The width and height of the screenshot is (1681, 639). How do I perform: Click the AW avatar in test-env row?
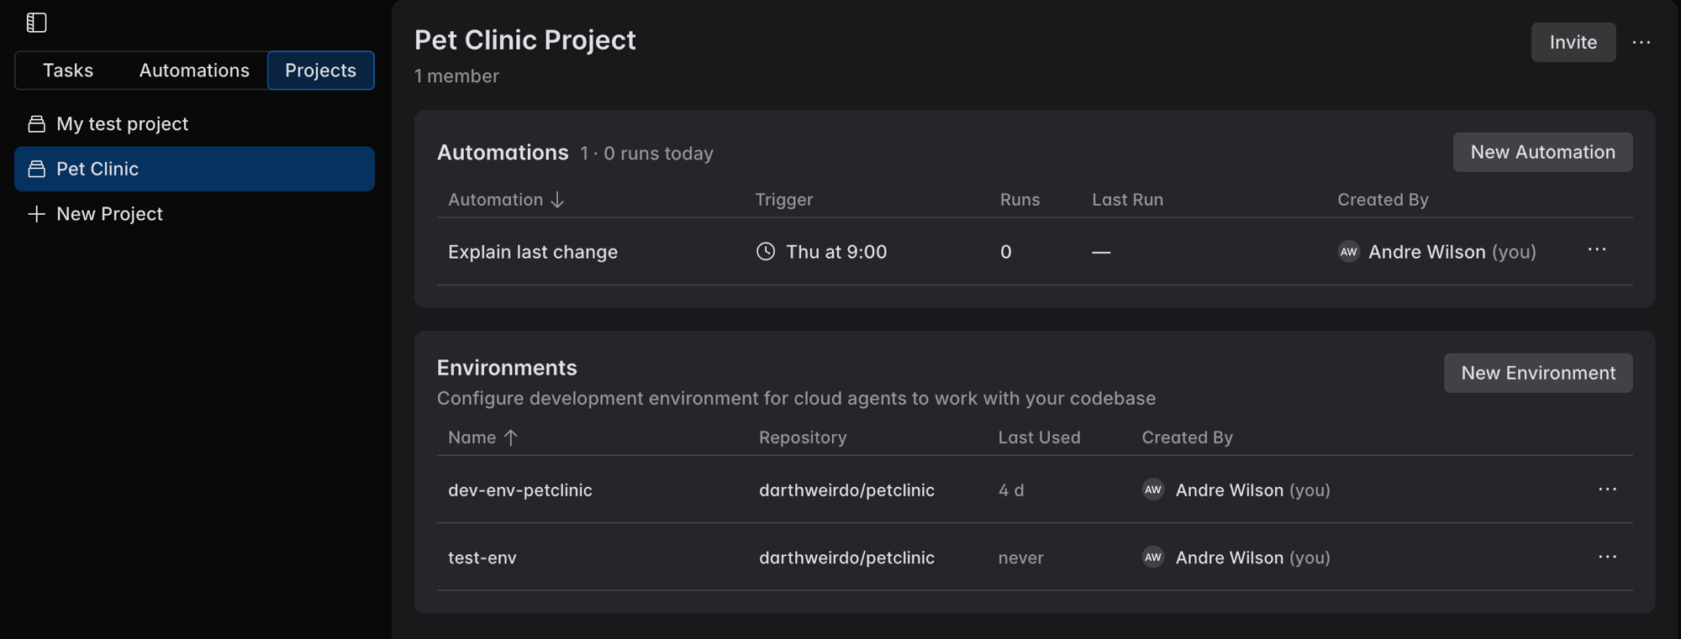[1153, 558]
